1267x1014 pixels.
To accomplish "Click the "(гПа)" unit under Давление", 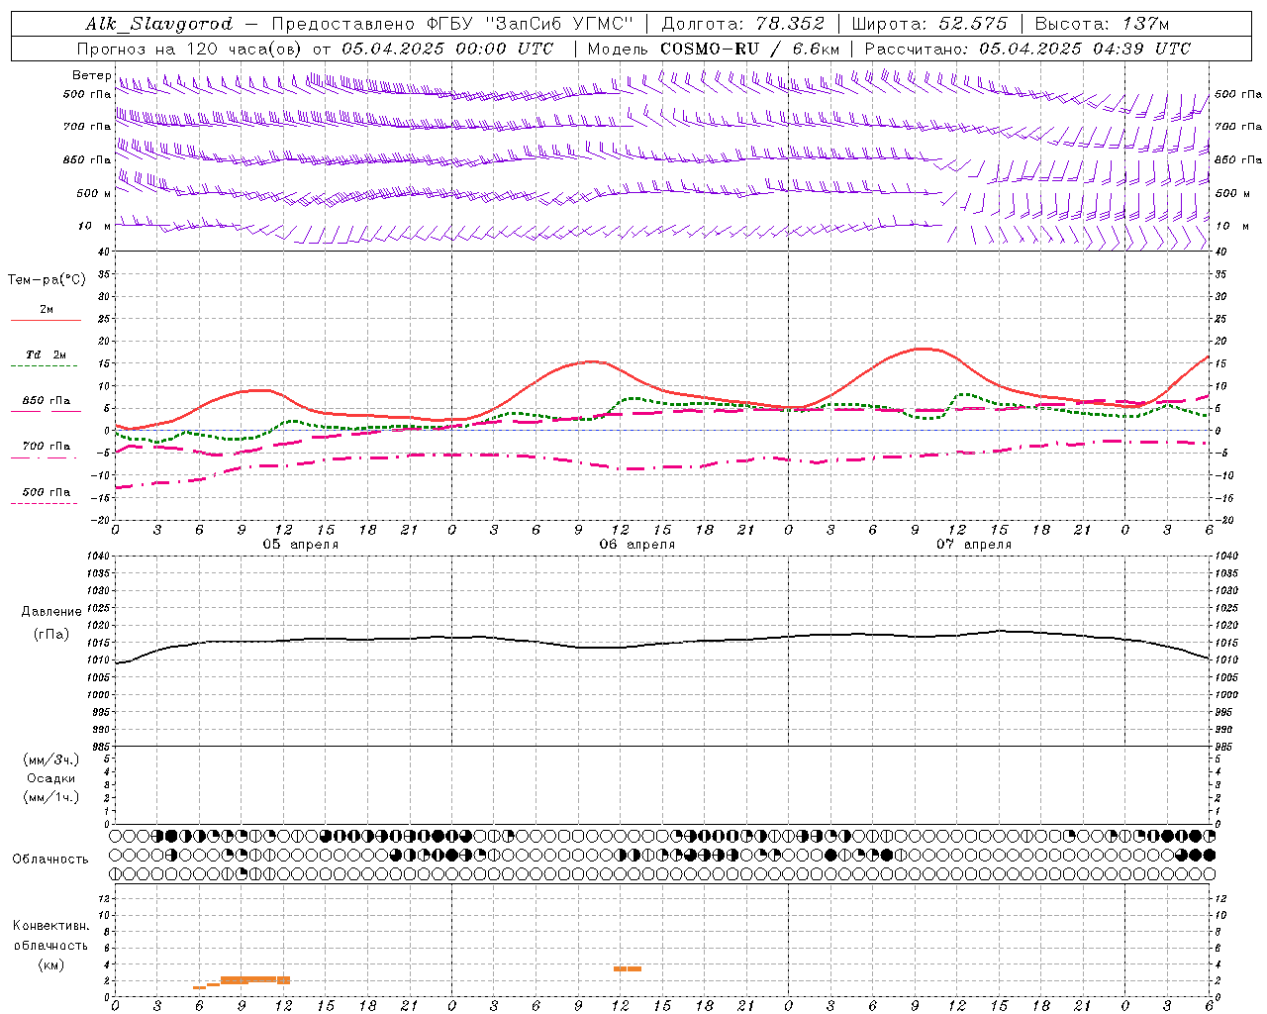I will coord(51,634).
